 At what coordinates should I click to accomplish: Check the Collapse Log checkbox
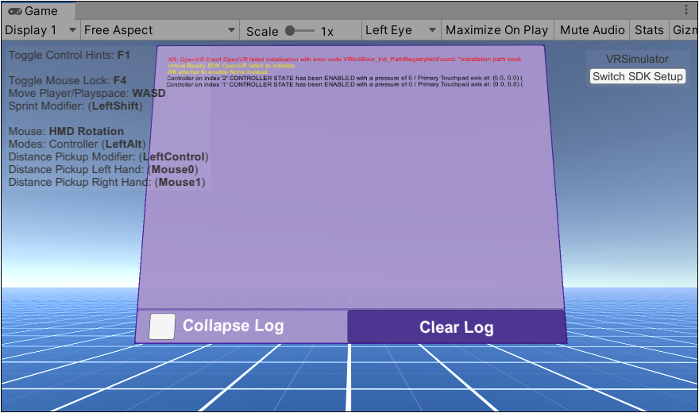162,326
